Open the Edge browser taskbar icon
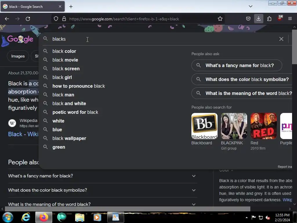The height and width of the screenshot is (223, 297). point(61,217)
